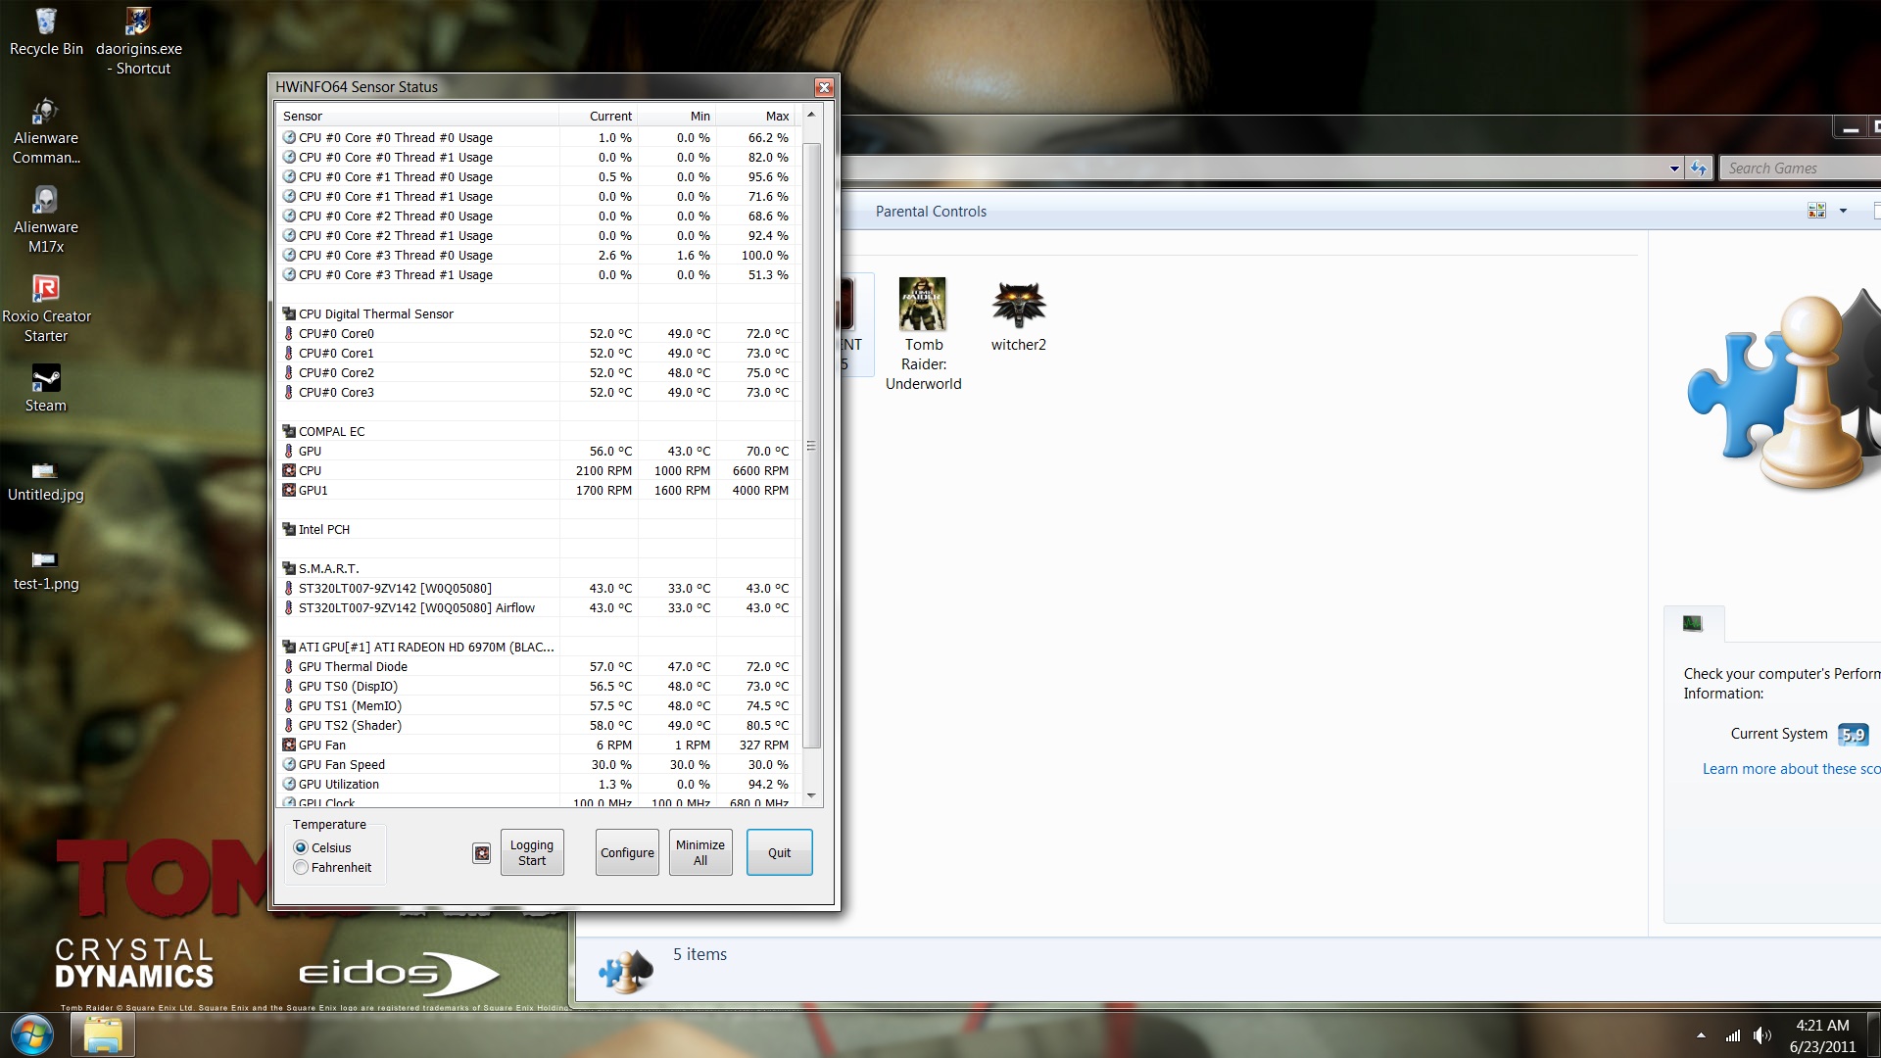The width and height of the screenshot is (1881, 1058).
Task: Show hidden tray icons arrow
Action: coord(1701,1035)
